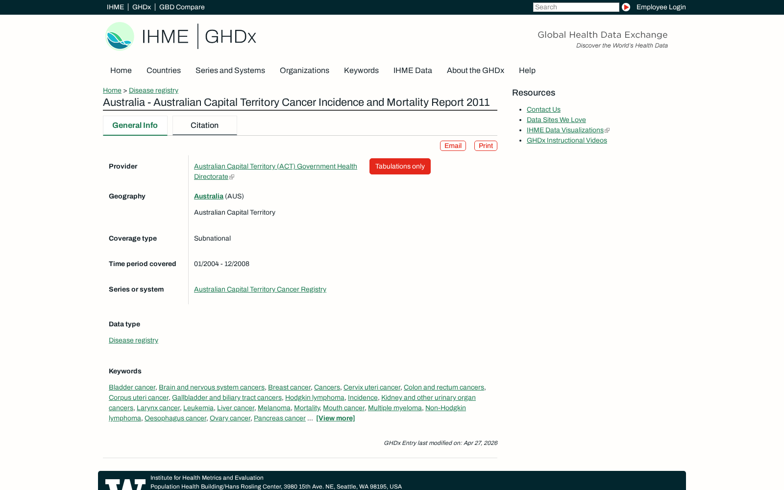The height and width of the screenshot is (490, 784).
Task: Open the Keywords menu item
Action: [361, 71]
